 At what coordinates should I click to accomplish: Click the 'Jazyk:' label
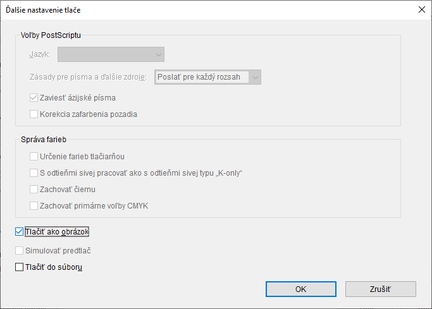click(40, 54)
